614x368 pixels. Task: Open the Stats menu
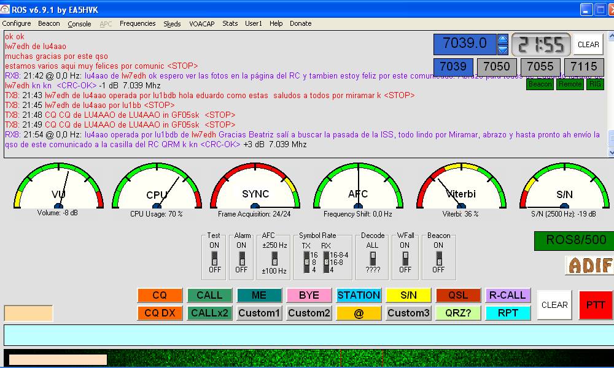pyautogui.click(x=230, y=23)
